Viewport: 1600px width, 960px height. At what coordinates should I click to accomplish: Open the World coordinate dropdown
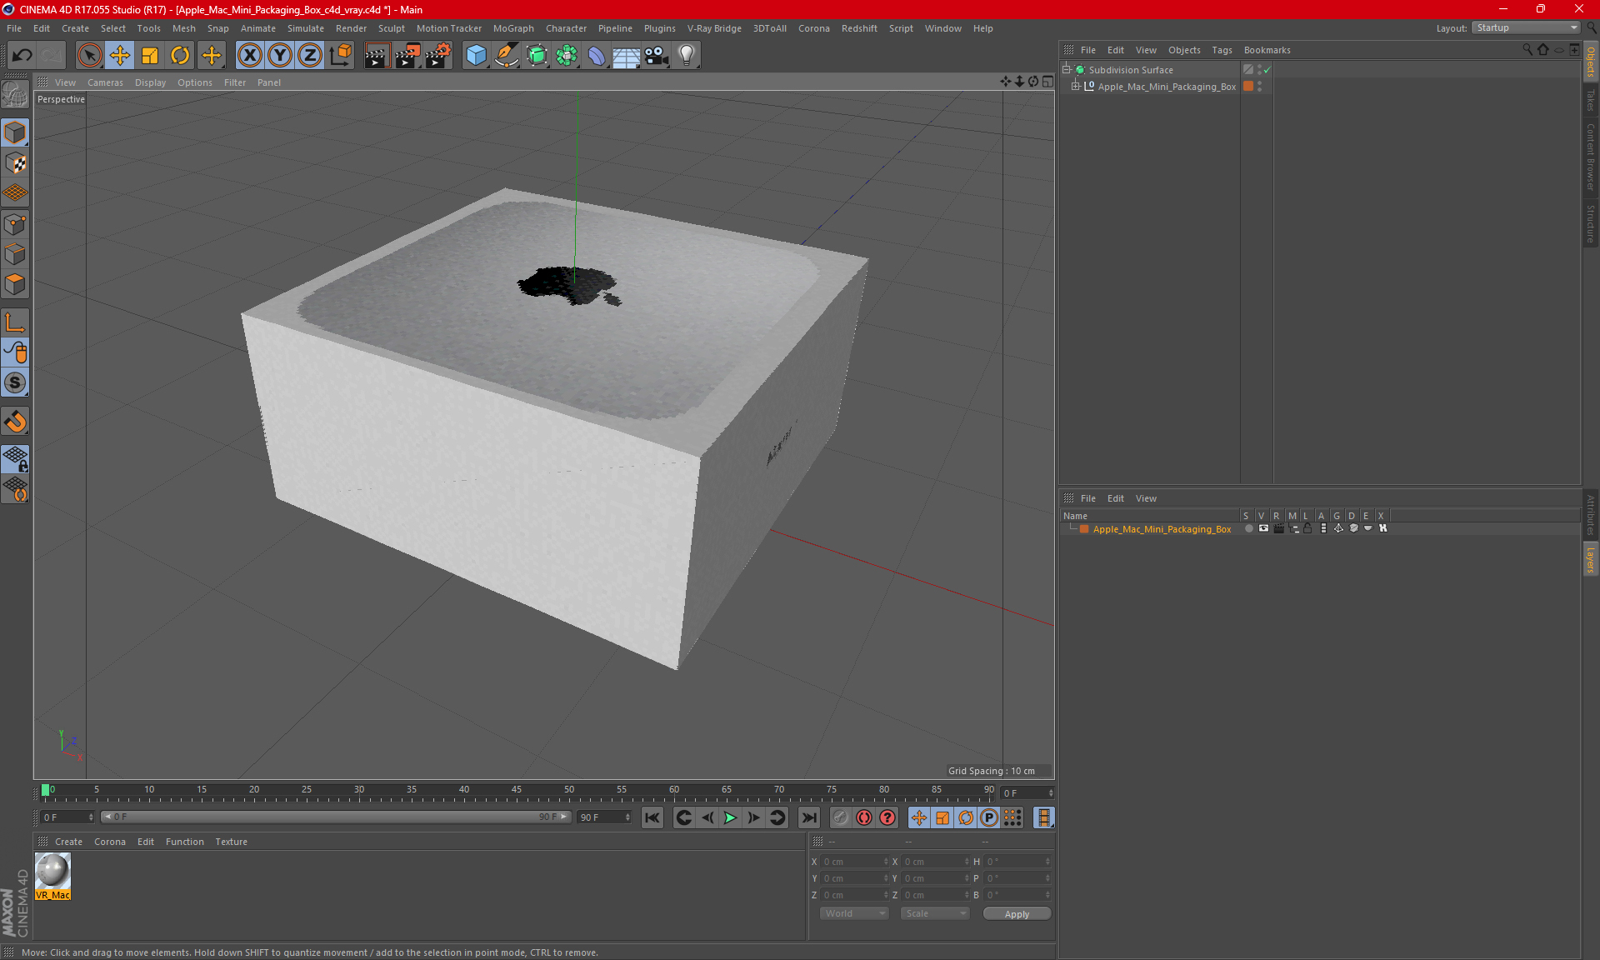click(854, 913)
